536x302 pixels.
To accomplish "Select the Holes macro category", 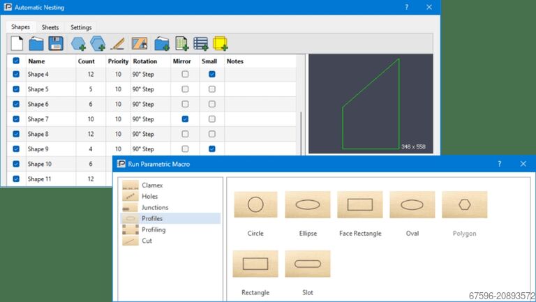I will pos(149,197).
